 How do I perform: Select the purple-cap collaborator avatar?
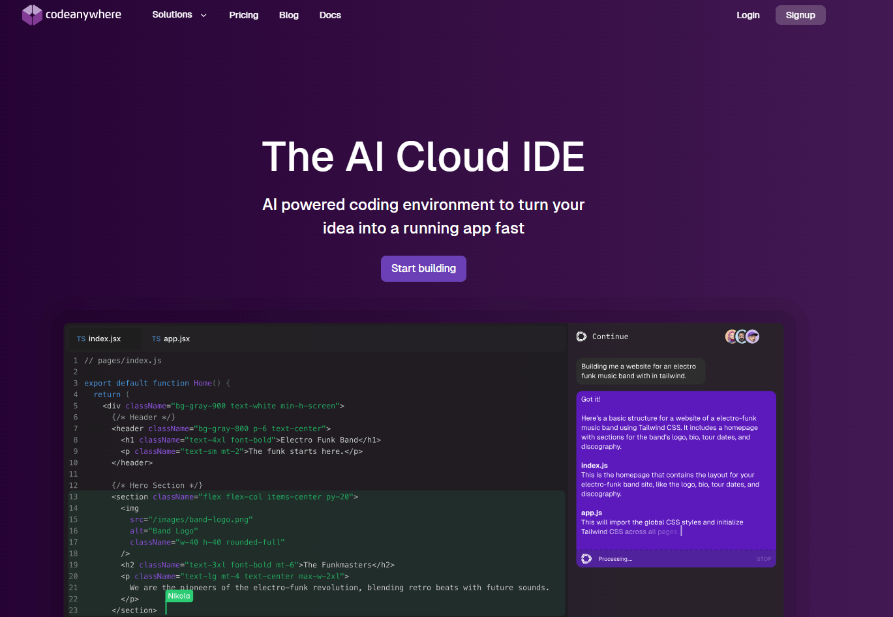[x=752, y=337]
